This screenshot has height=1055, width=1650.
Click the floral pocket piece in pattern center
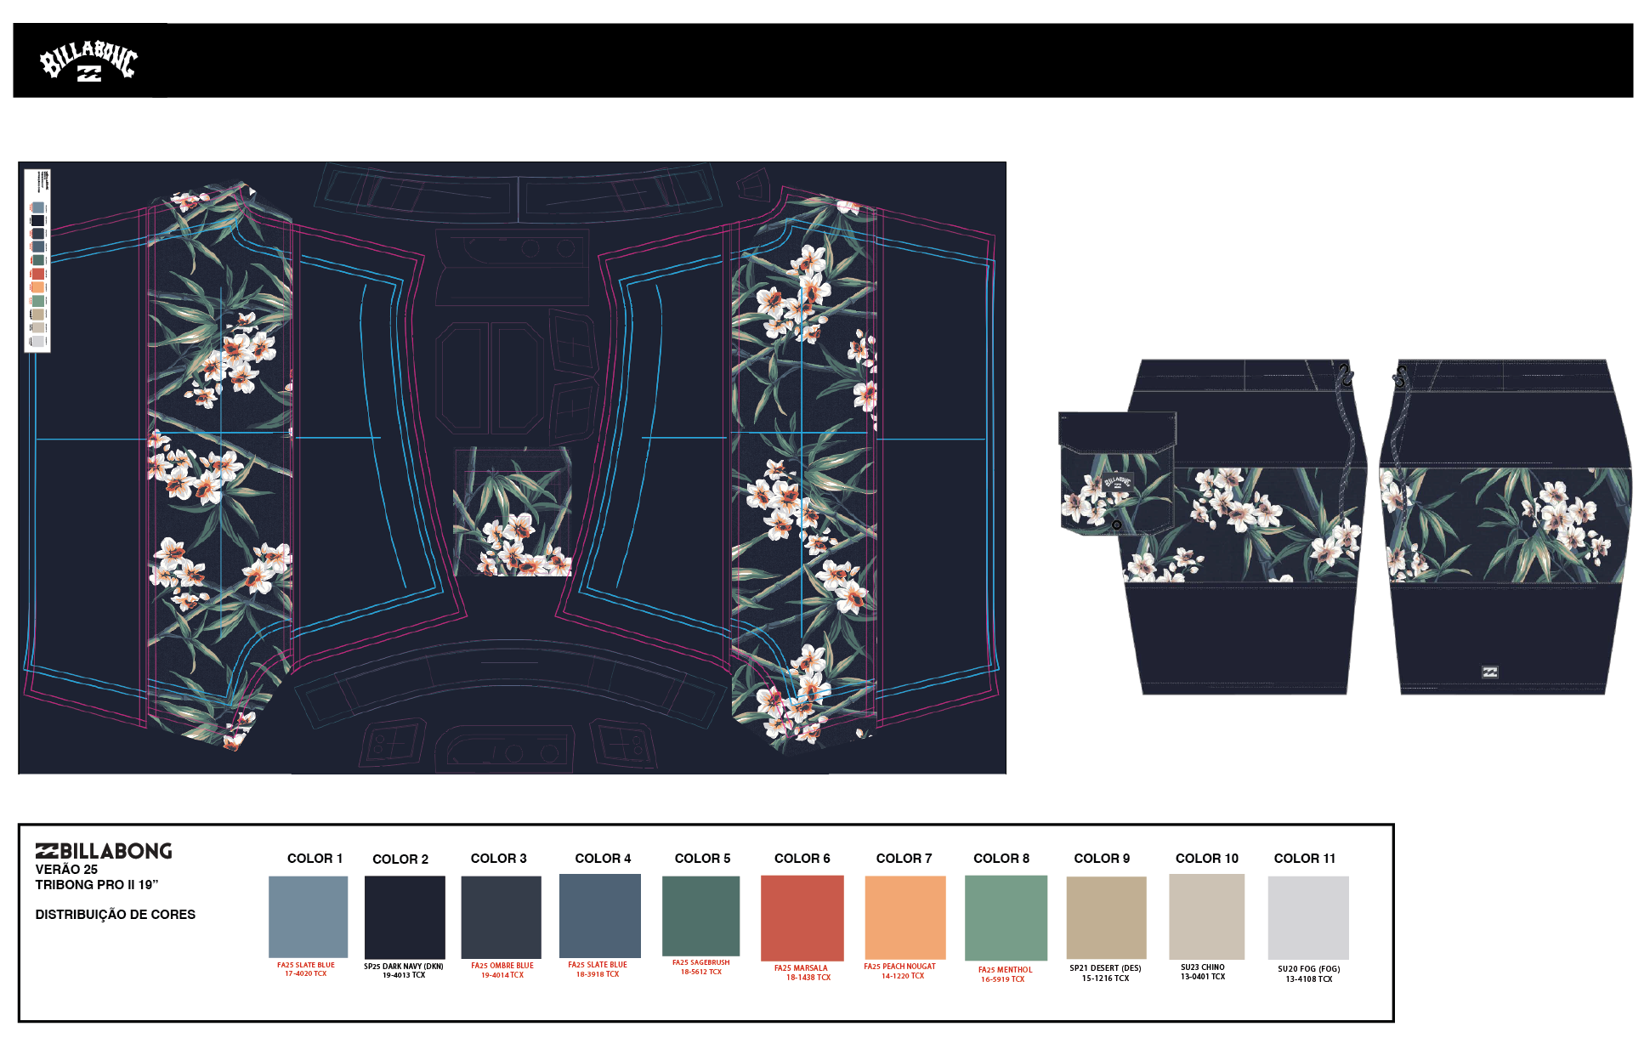[x=513, y=513]
